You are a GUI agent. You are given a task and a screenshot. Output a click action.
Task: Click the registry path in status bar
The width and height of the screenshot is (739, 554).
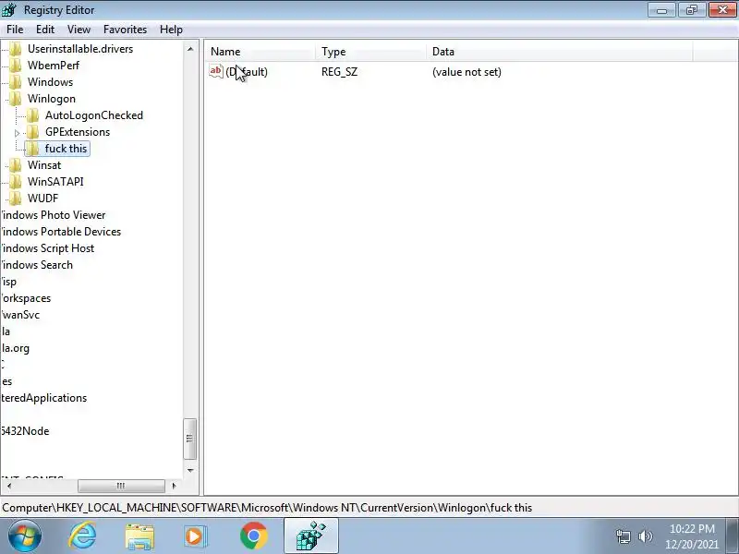(267, 508)
